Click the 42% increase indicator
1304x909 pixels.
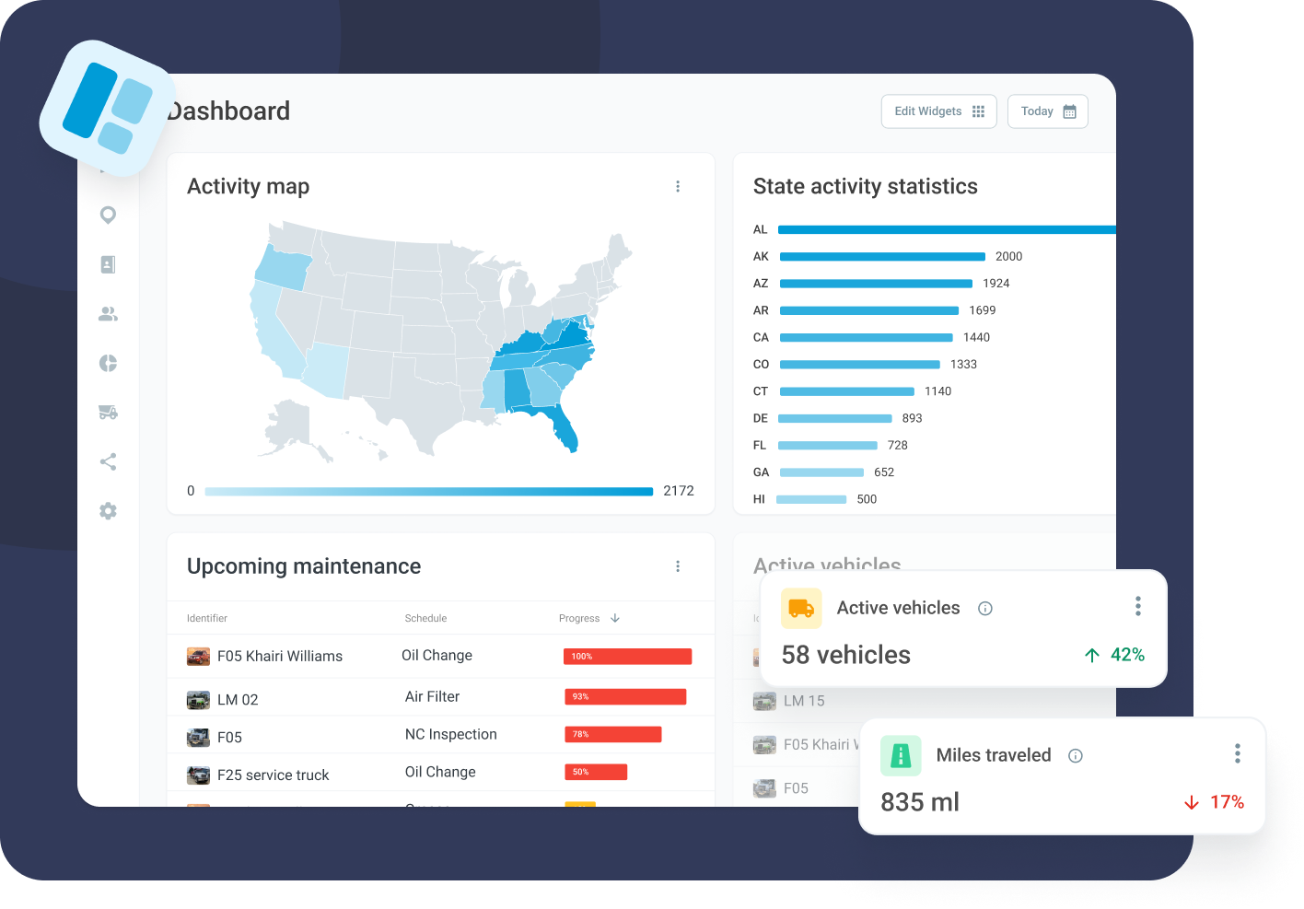[x=1114, y=655]
